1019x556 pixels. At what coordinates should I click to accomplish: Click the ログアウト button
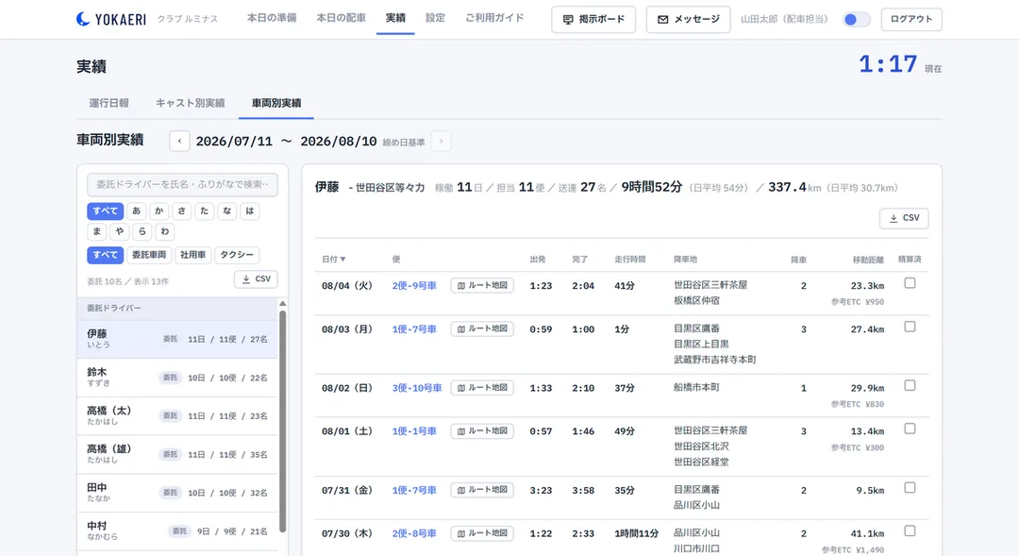[x=911, y=20]
